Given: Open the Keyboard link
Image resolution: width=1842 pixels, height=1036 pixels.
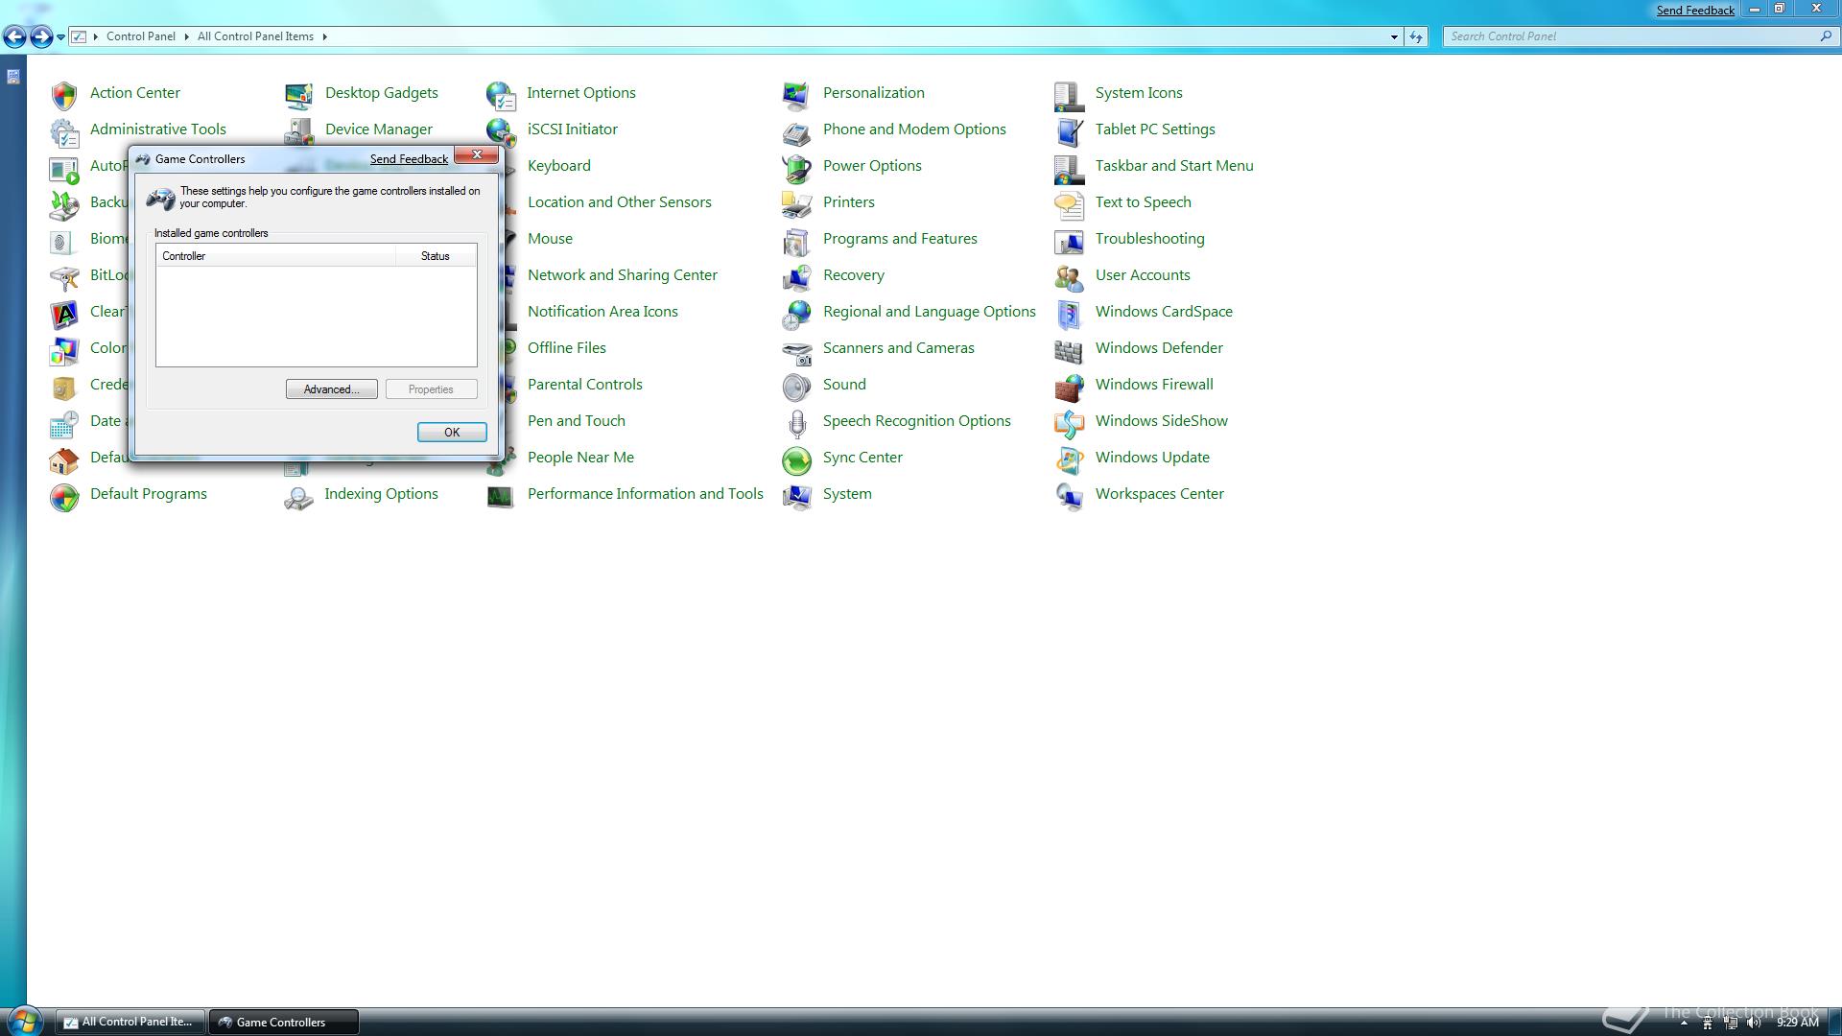Looking at the screenshot, I should coord(559,166).
